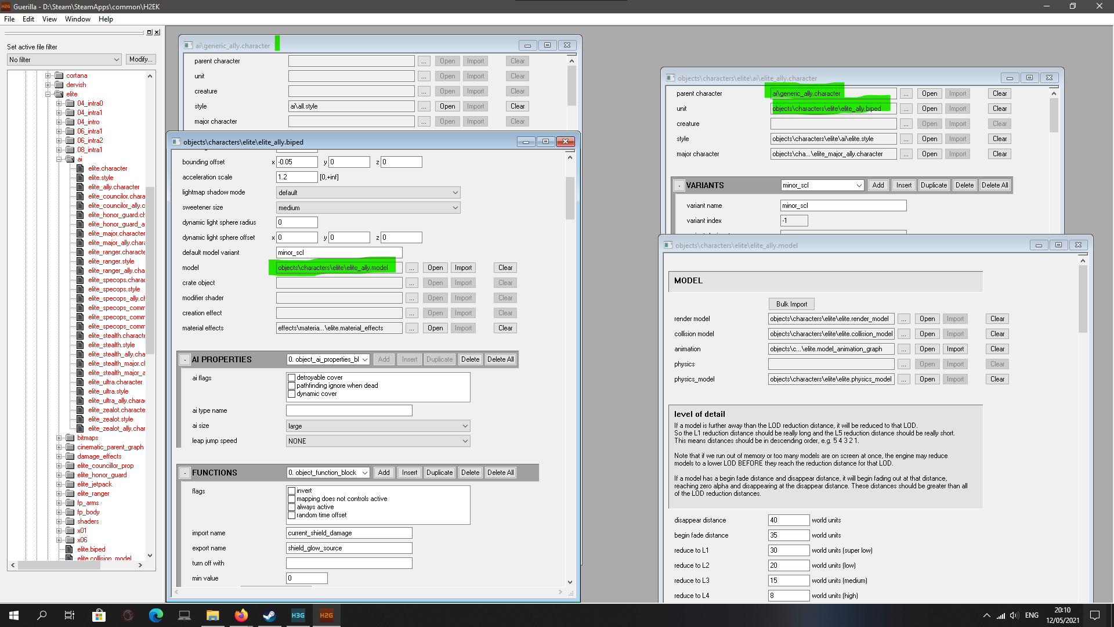Open the Window menu
Image resolution: width=1114 pixels, height=627 pixels.
pos(77,19)
